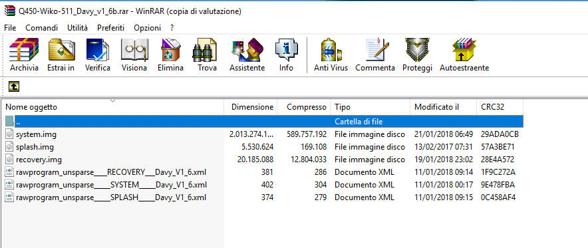The height and width of the screenshot is (248, 588).
Task: Click the WinRAR title bar app icon
Action: pyautogui.click(x=10, y=11)
